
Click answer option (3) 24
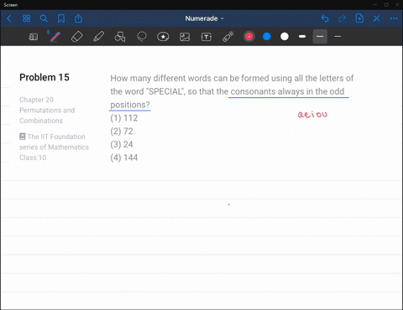point(122,144)
